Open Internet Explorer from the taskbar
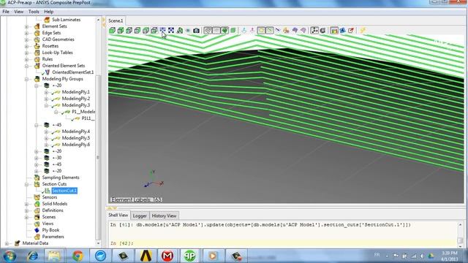This screenshot has width=468, height=263. tap(32, 256)
